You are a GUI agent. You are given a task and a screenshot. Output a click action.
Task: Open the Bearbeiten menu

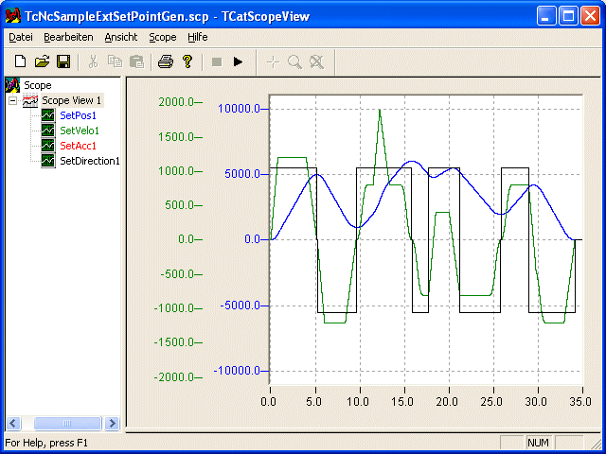coord(68,37)
